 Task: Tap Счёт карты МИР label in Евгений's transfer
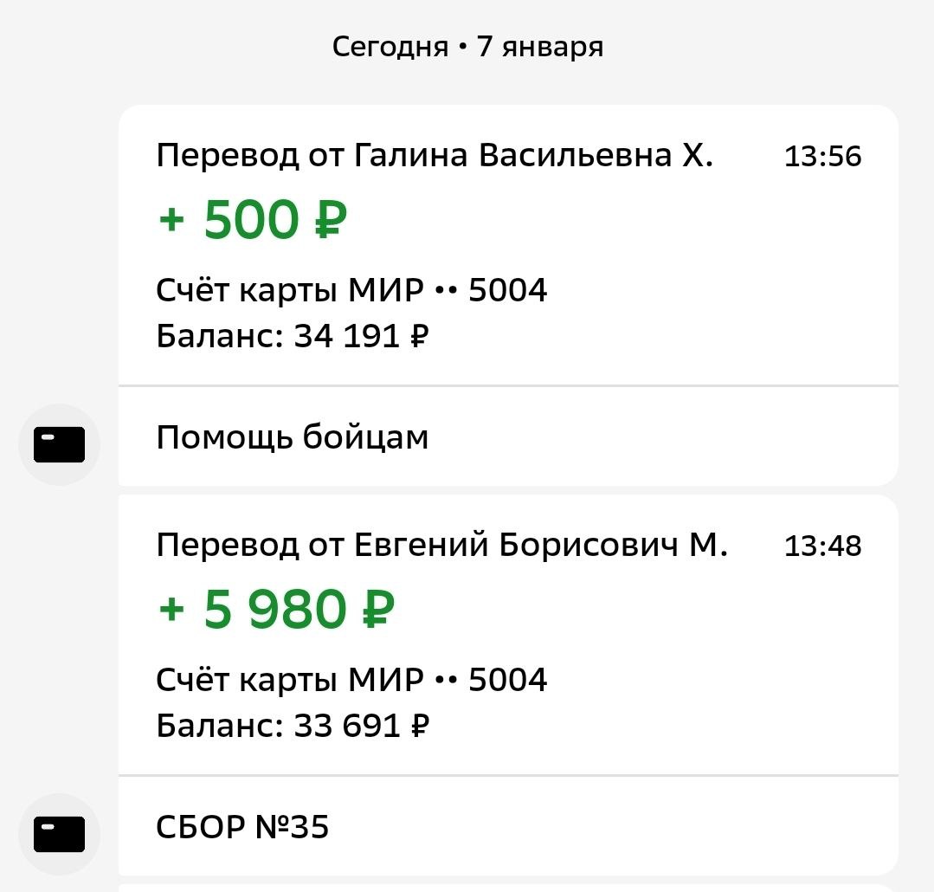coord(290,681)
